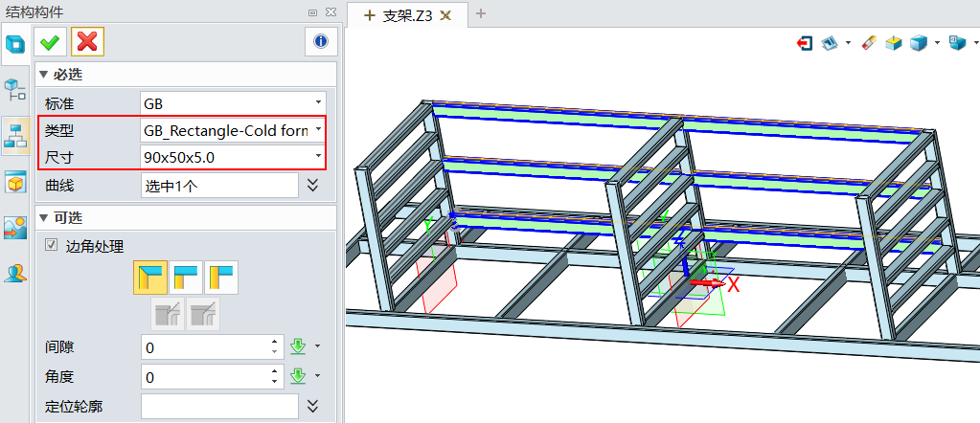Select the second corner treatment icon
This screenshot has width=980, height=423.
[186, 277]
